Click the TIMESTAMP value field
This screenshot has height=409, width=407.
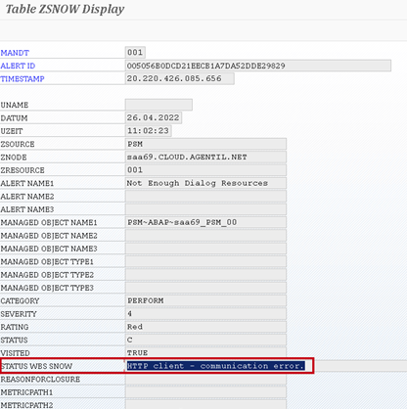coord(179,78)
